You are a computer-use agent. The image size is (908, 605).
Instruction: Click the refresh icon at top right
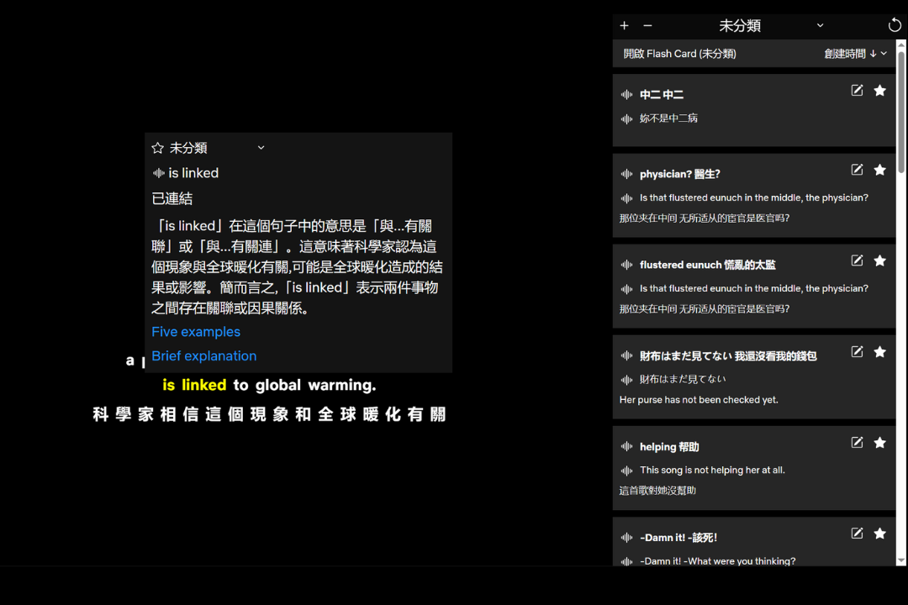(895, 26)
